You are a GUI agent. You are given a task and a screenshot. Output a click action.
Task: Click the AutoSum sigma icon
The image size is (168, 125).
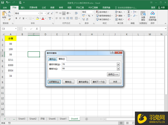click(x=129, y=12)
